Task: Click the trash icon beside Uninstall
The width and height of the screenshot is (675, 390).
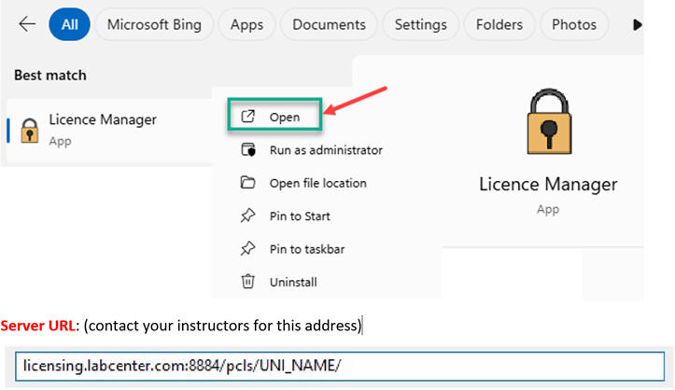Action: 247,281
